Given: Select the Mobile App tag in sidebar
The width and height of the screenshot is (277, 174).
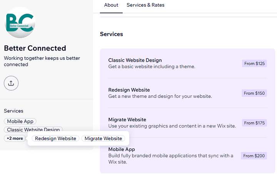Looking at the screenshot, I should click(20, 121).
